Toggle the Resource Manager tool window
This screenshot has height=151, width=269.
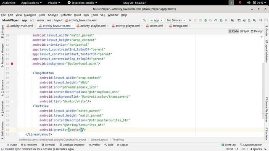pyautogui.click(x=3, y=55)
